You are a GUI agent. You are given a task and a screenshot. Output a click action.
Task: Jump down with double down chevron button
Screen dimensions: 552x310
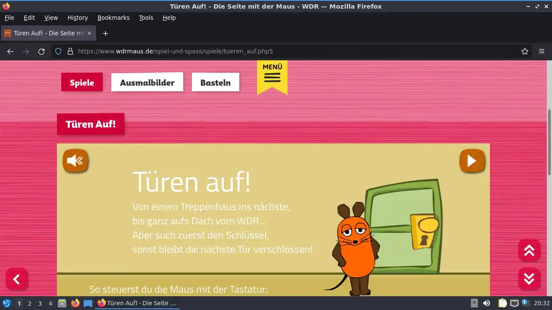click(x=529, y=279)
